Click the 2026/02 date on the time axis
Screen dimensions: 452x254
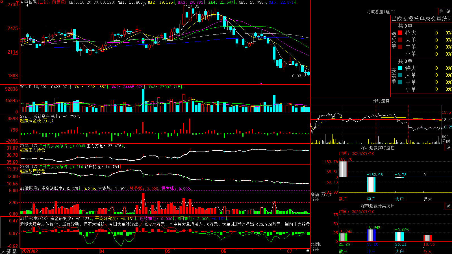[x=30, y=251]
